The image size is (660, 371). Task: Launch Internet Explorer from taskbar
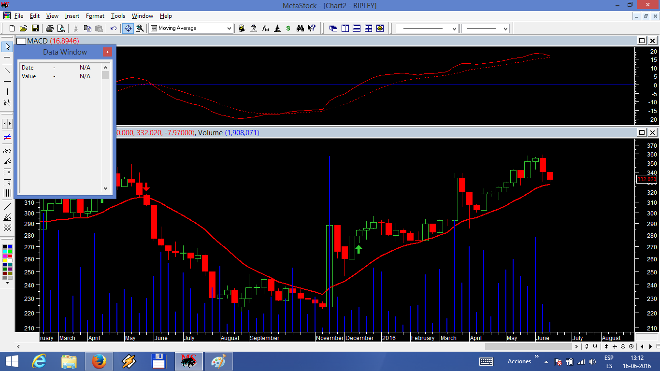click(x=39, y=361)
